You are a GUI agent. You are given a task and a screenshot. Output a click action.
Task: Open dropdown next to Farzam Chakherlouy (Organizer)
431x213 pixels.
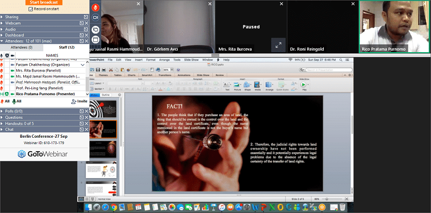point(82,65)
